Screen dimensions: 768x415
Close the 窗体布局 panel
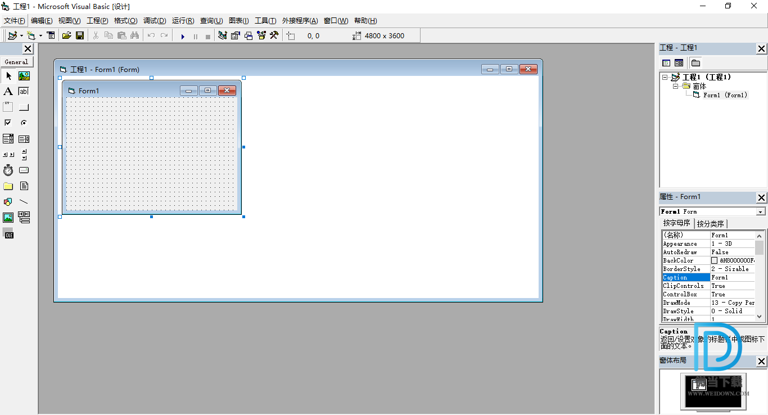[x=761, y=361]
